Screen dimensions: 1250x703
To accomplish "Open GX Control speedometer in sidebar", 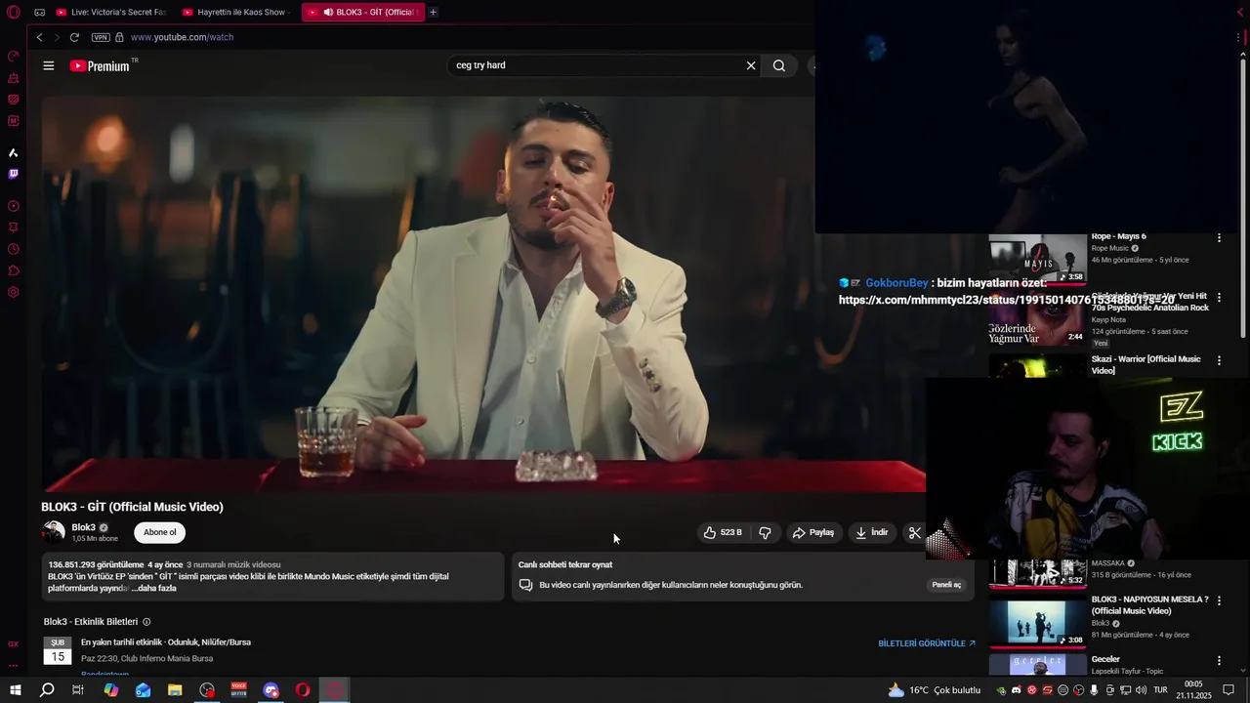I will click(14, 56).
